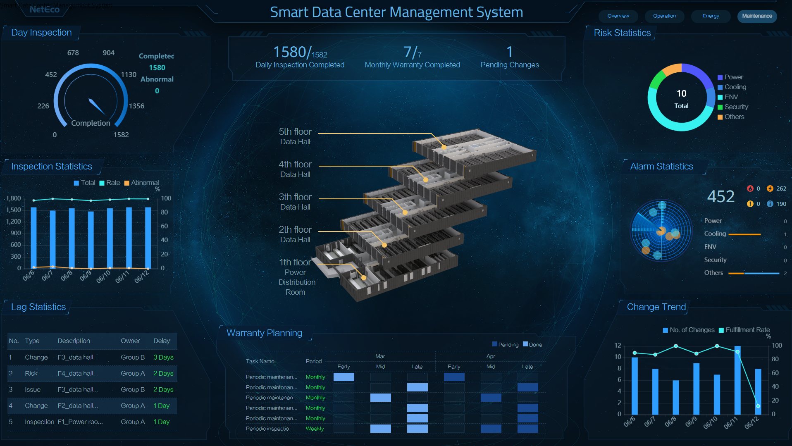
Task: Click the alarm radar chart
Action: coord(661,231)
